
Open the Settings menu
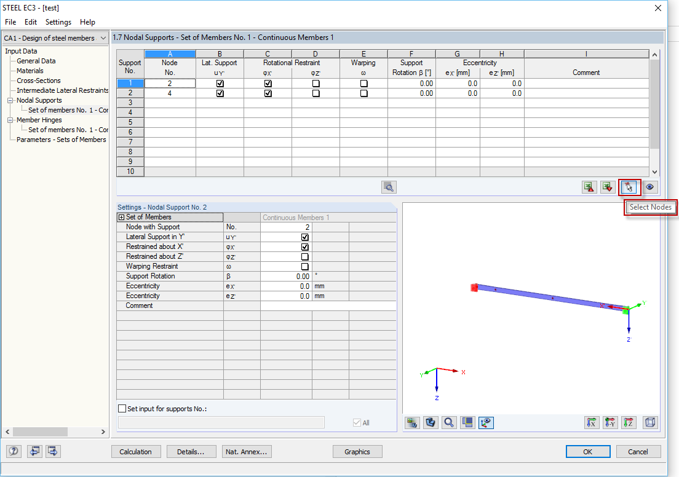click(58, 22)
